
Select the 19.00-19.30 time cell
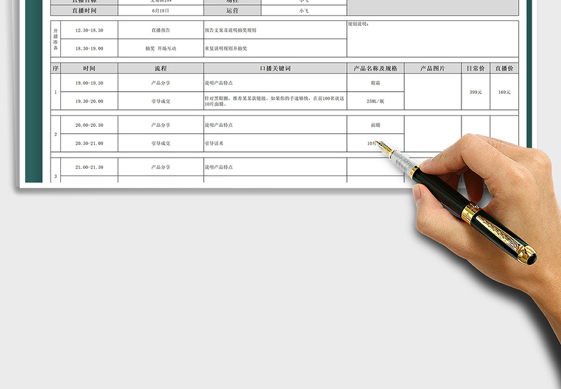tap(89, 83)
